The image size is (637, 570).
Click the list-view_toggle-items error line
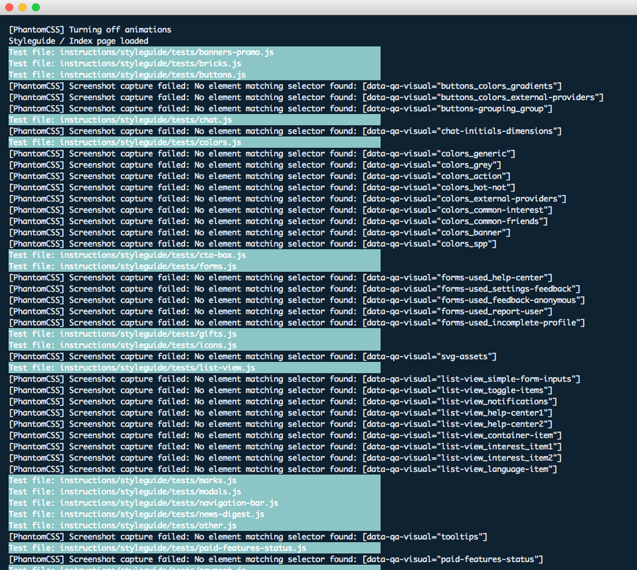click(281, 390)
